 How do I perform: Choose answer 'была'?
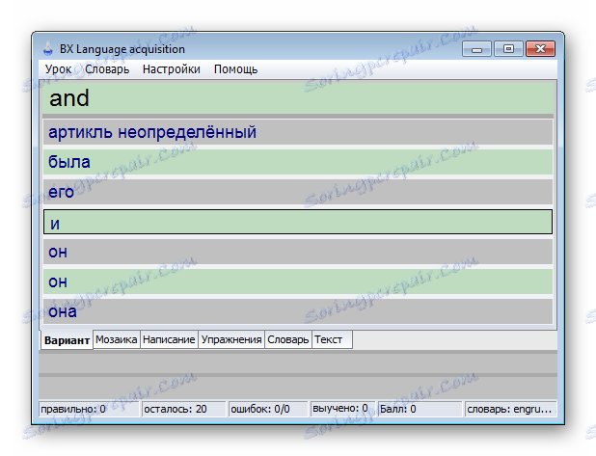298,162
